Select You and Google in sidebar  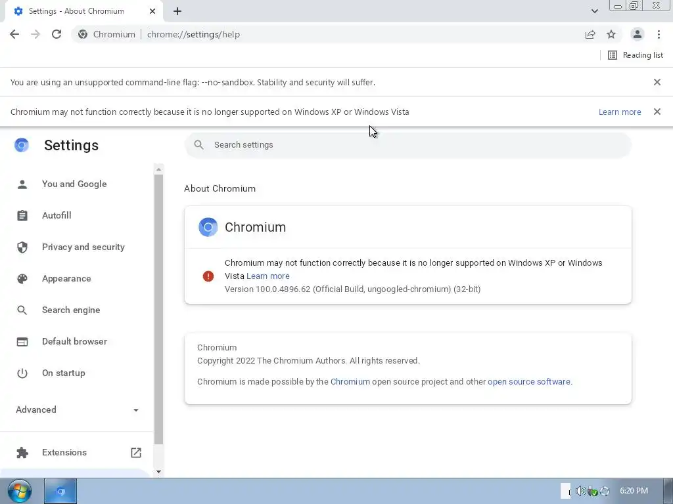click(74, 184)
